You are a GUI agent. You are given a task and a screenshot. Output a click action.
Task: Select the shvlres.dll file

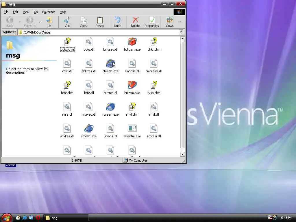click(67, 132)
